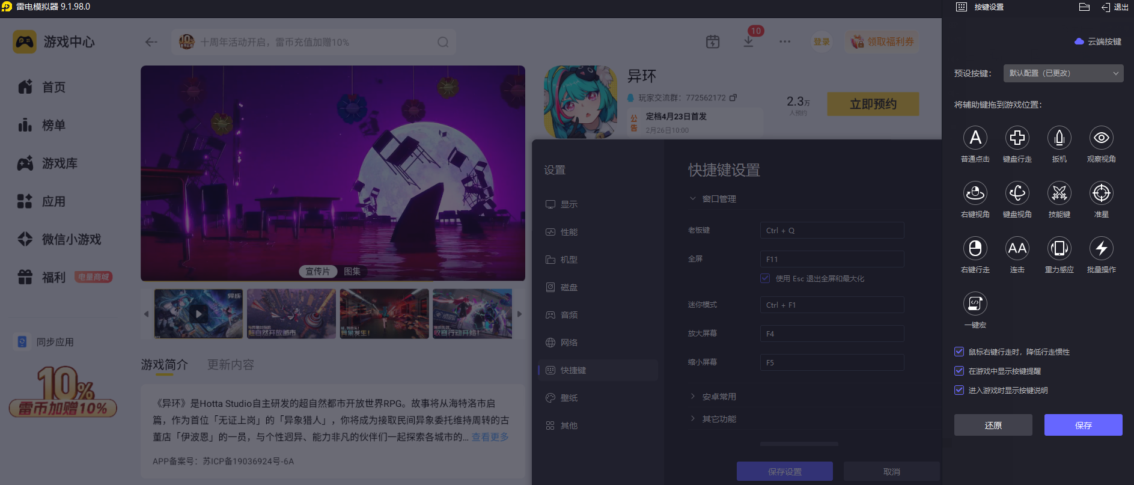The width and height of the screenshot is (1134, 485).
Task: Click the 异环 game avatar icon
Action: [x=581, y=102]
